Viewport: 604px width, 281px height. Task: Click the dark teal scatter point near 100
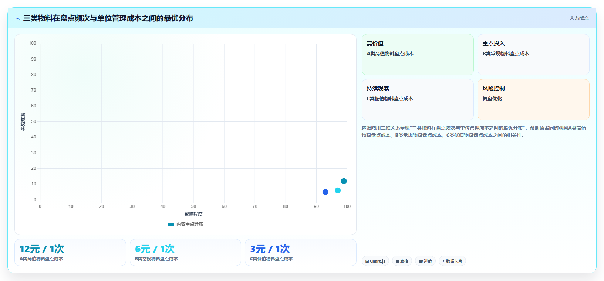pos(344,181)
